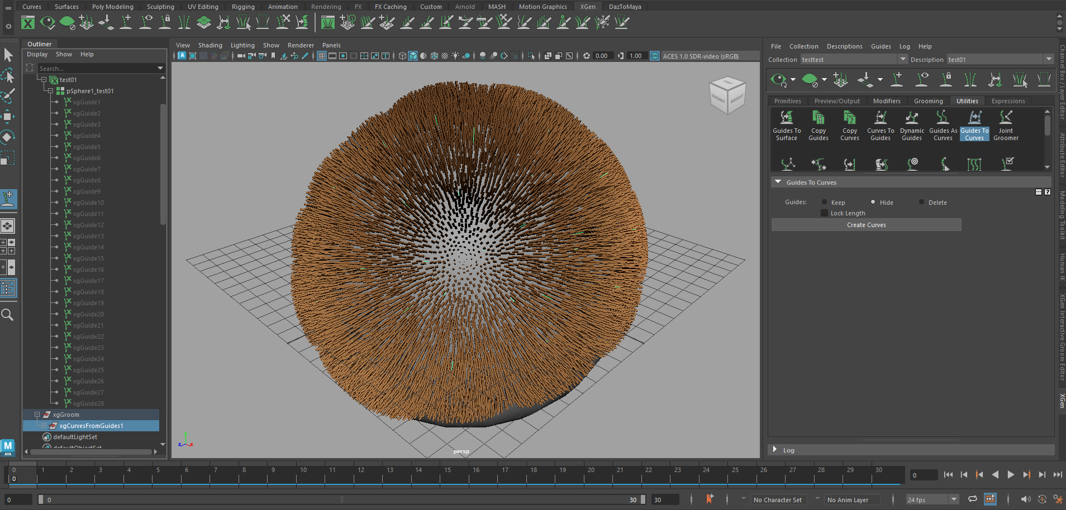Click the magnifier search icon in left toolbox
This screenshot has height=510, width=1066.
8,315
